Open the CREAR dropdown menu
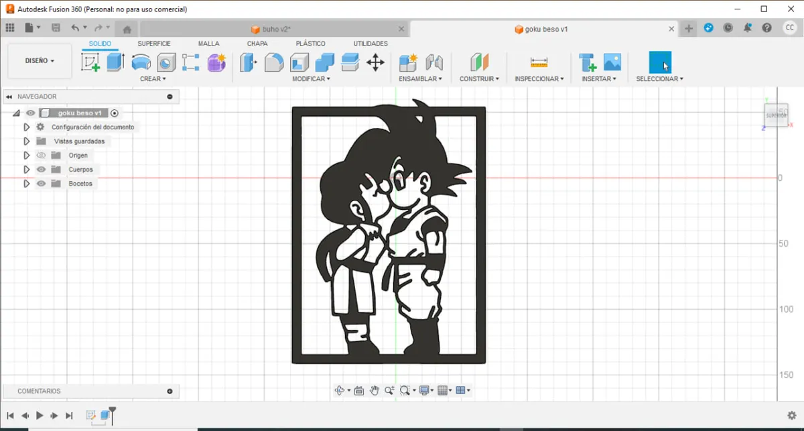 click(x=153, y=79)
